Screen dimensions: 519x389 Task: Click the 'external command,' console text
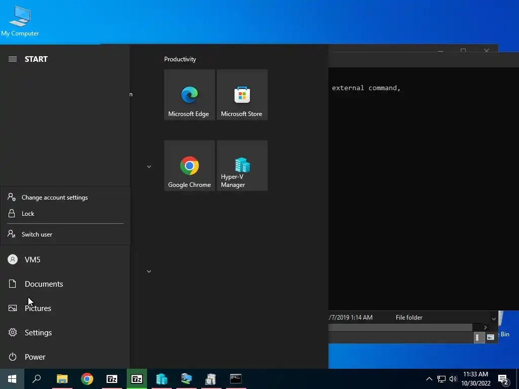click(x=366, y=88)
